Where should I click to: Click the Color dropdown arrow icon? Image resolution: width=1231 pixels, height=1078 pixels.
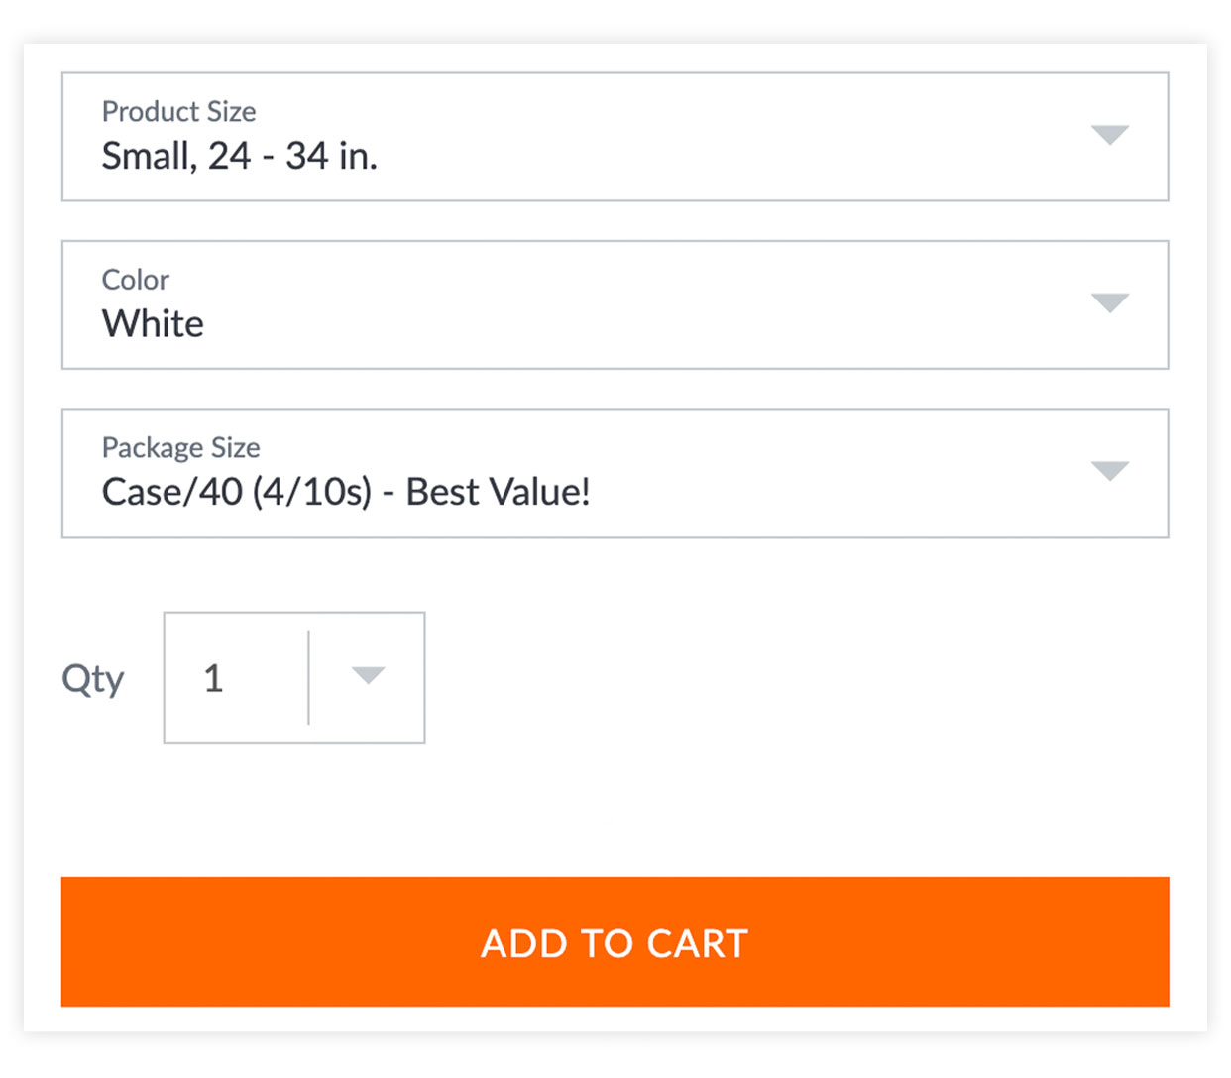point(1109,303)
